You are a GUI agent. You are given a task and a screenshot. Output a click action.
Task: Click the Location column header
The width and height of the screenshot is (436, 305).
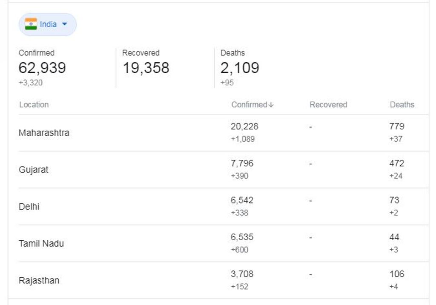(34, 105)
